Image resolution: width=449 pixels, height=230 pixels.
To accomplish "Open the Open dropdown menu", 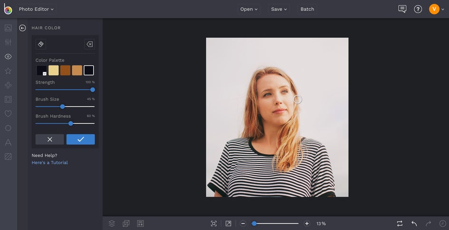I will (249, 9).
